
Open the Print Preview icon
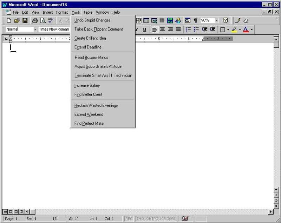tap(43, 21)
